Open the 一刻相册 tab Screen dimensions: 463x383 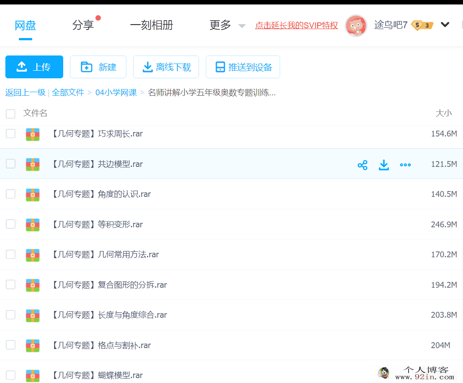pos(151,25)
